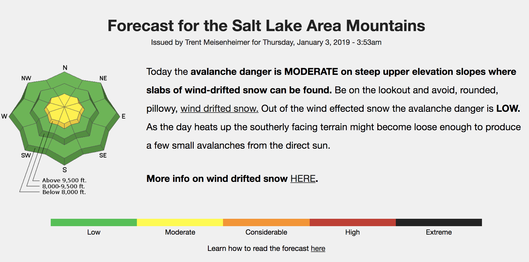The width and height of the screenshot is (529, 262).
Task: Click the yellow center of danger rose
Action: 64,110
